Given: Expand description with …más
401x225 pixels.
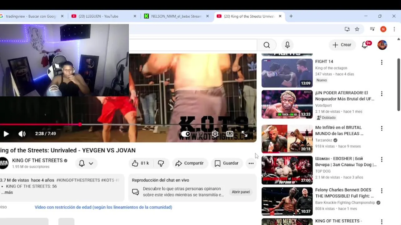Looking at the screenshot, I should pyautogui.click(x=7, y=192).
